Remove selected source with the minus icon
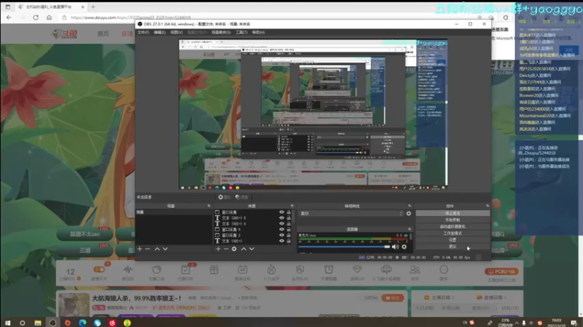The height and width of the screenshot is (327, 583). (x=226, y=249)
